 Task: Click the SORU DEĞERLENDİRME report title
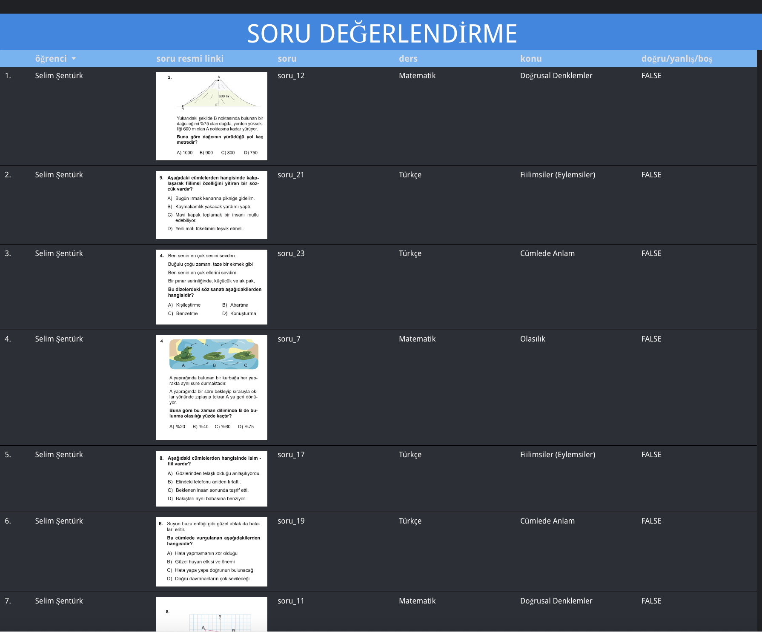[x=382, y=33]
